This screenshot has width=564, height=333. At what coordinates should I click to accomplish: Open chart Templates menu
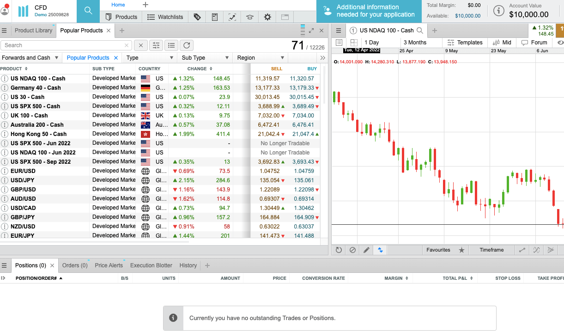coord(465,43)
